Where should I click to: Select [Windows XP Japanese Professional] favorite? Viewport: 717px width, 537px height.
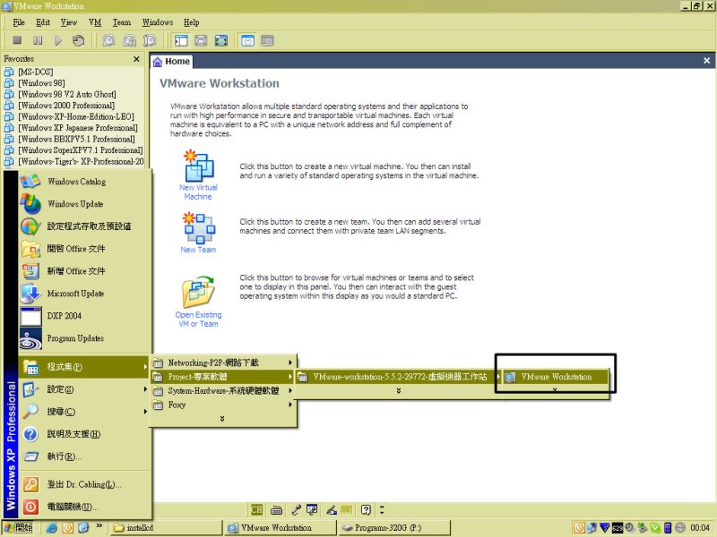78,128
